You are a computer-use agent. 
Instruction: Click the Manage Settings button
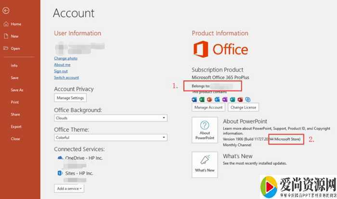coord(70,98)
